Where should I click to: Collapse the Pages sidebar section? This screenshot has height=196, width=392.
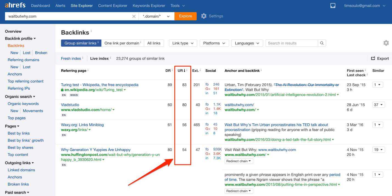click(x=12, y=126)
